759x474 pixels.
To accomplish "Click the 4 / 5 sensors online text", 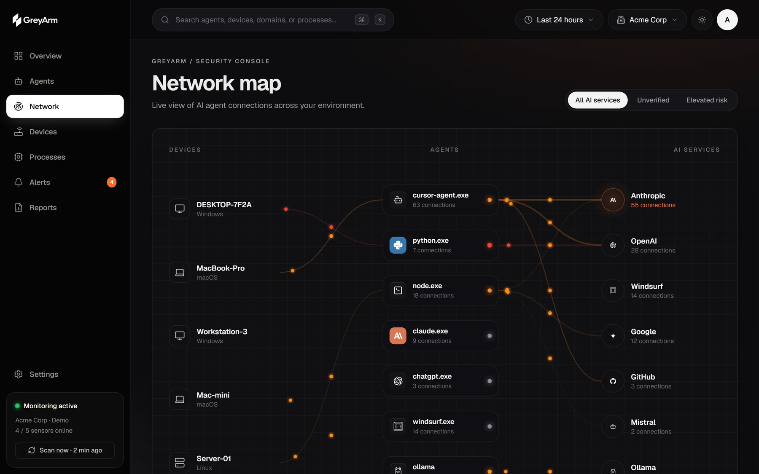I will click(44, 431).
